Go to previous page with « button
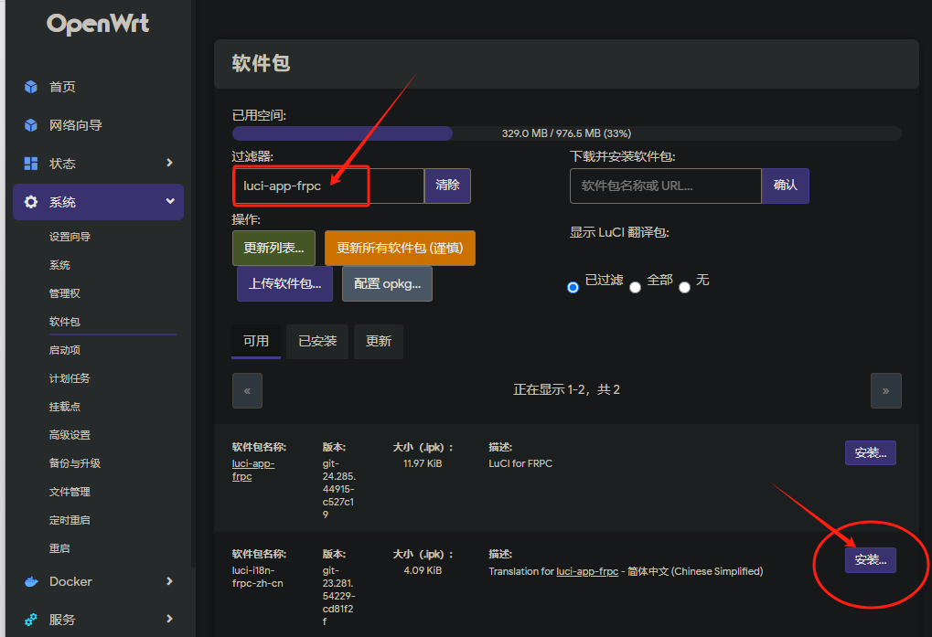The width and height of the screenshot is (932, 637). coord(247,390)
